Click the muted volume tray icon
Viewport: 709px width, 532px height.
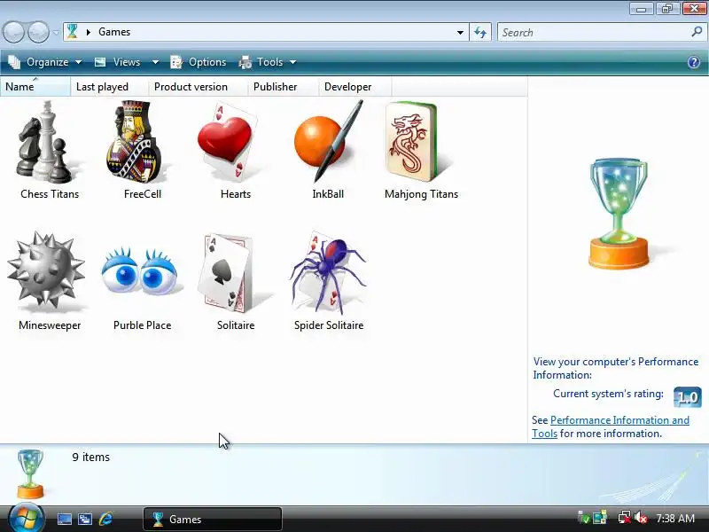click(641, 518)
